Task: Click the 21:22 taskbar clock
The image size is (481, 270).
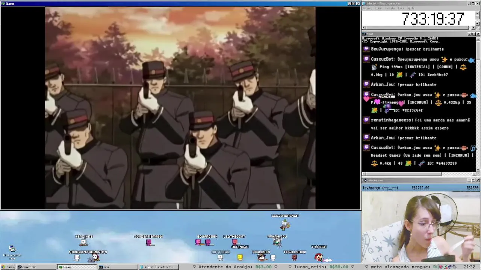Action: [469, 267]
